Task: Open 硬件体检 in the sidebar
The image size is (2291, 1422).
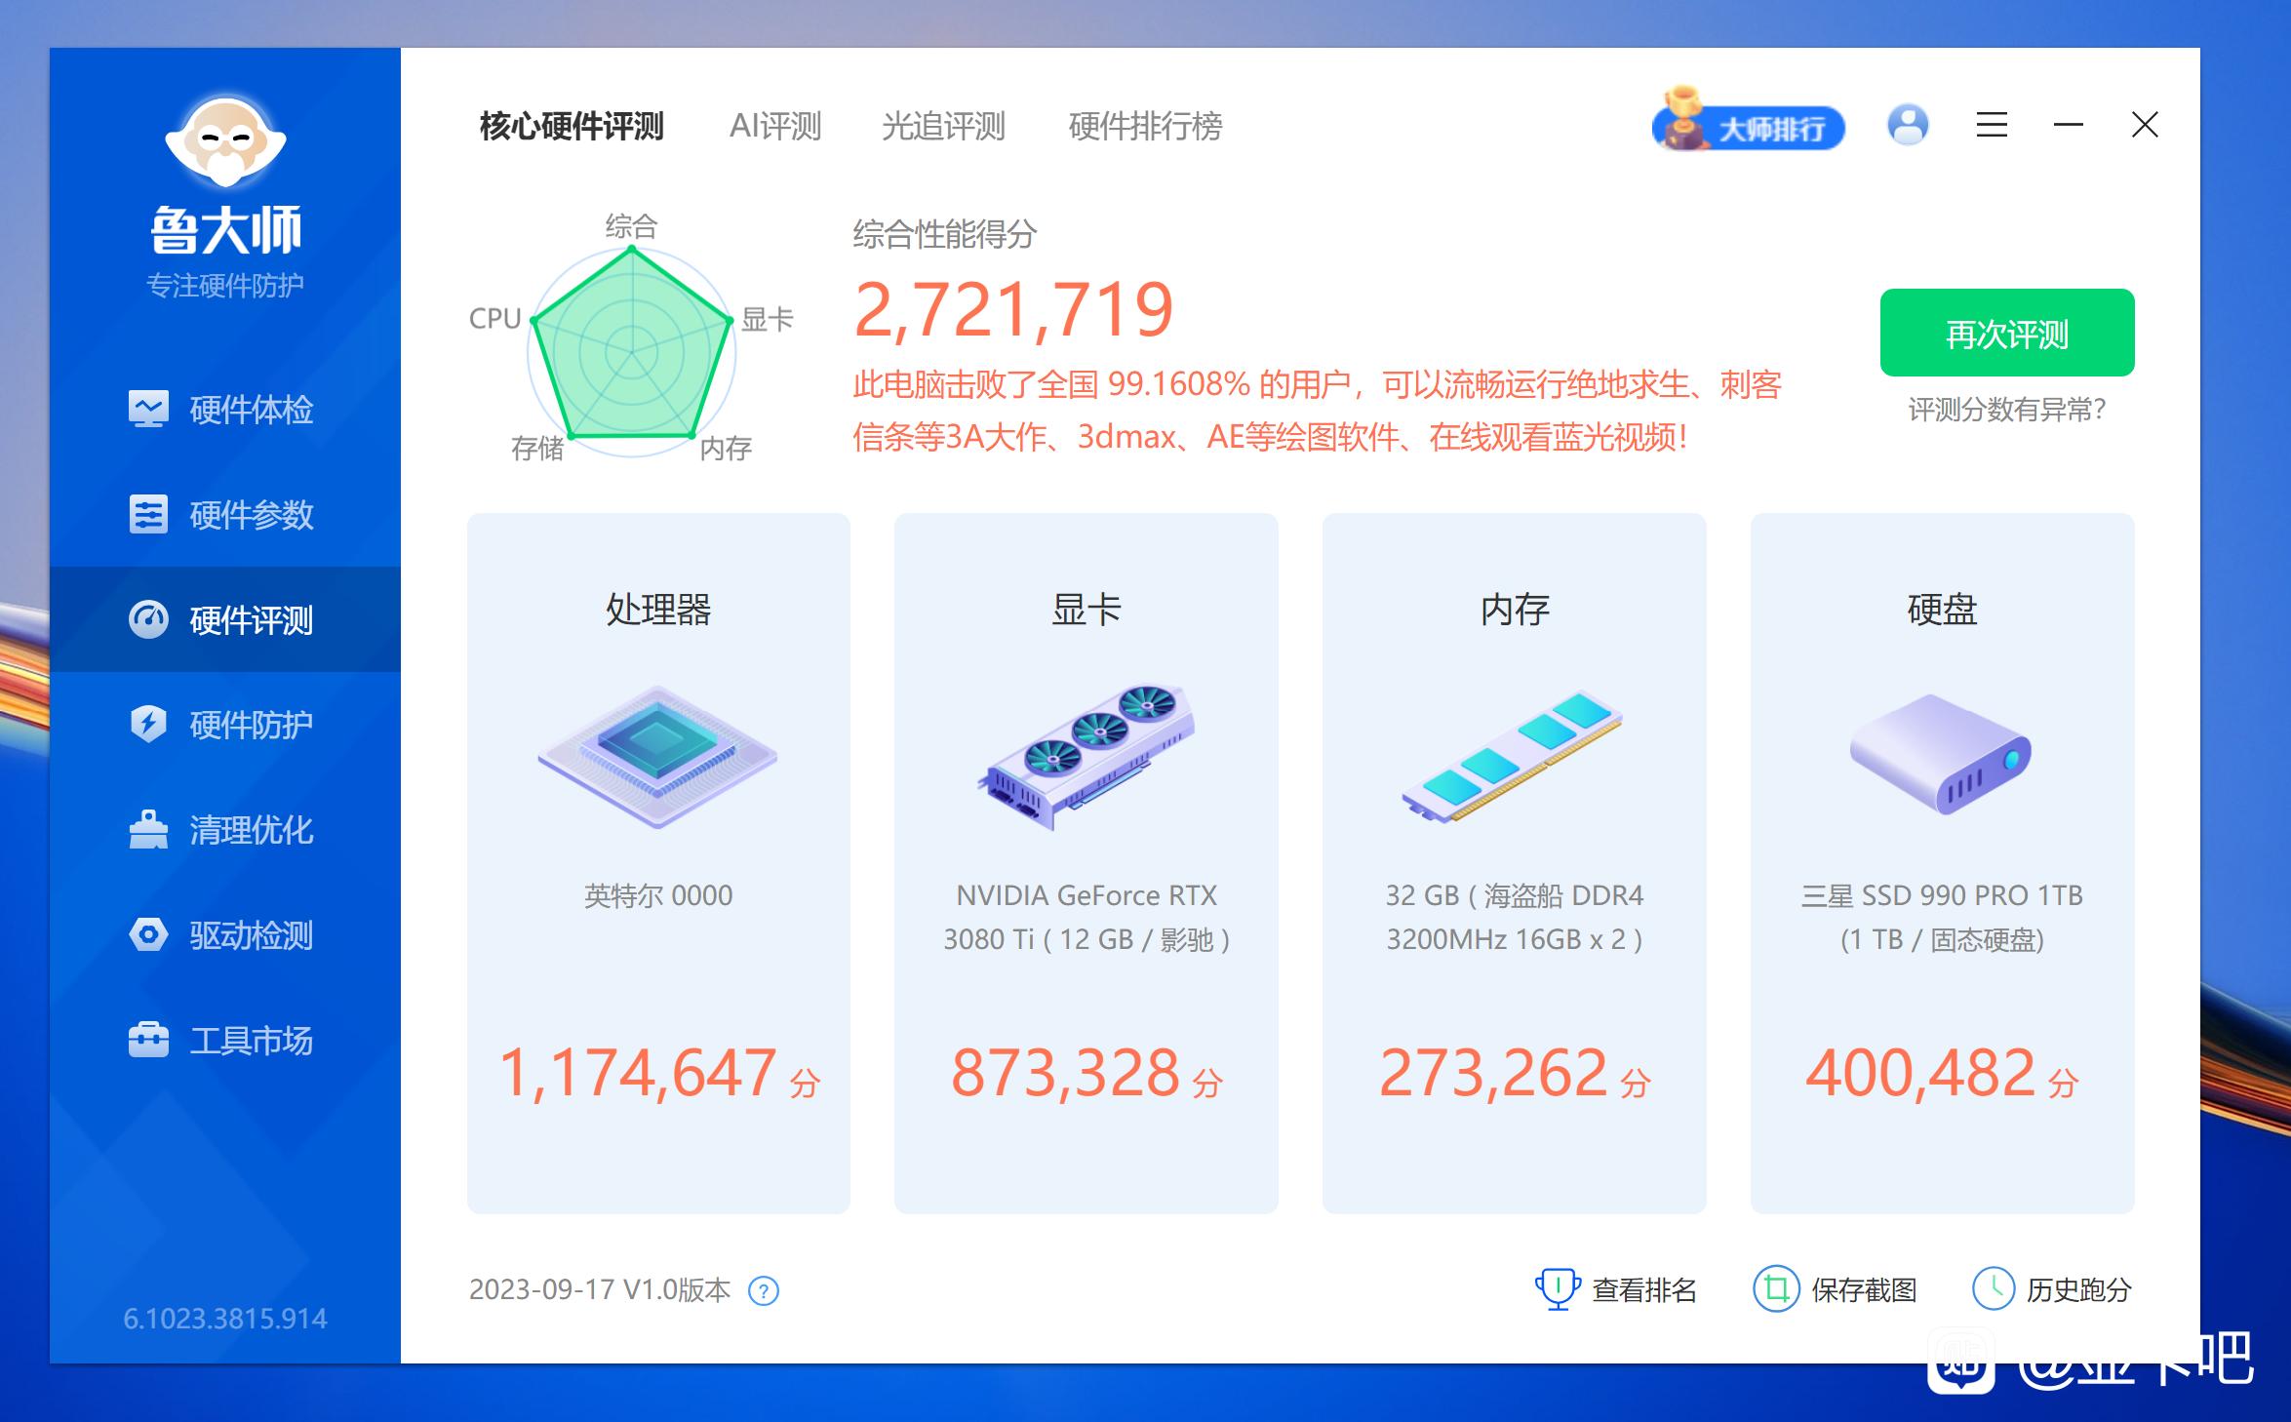Action: click(x=224, y=410)
